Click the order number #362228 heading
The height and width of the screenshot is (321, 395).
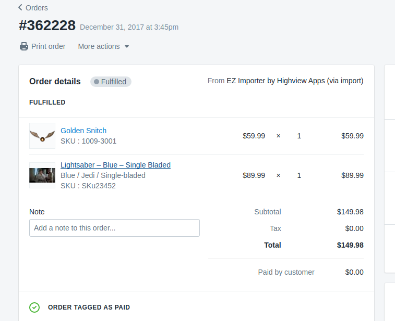point(47,25)
